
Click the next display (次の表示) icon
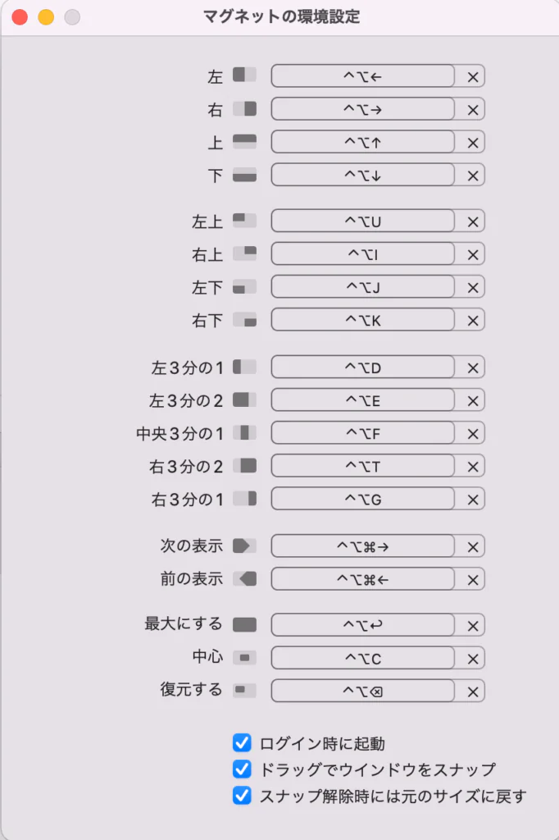[245, 546]
